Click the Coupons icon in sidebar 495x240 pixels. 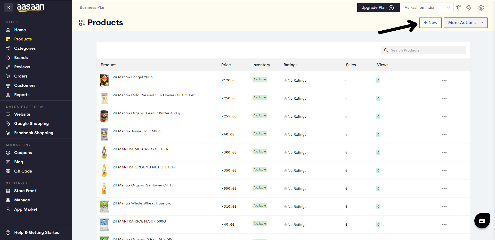point(8,153)
